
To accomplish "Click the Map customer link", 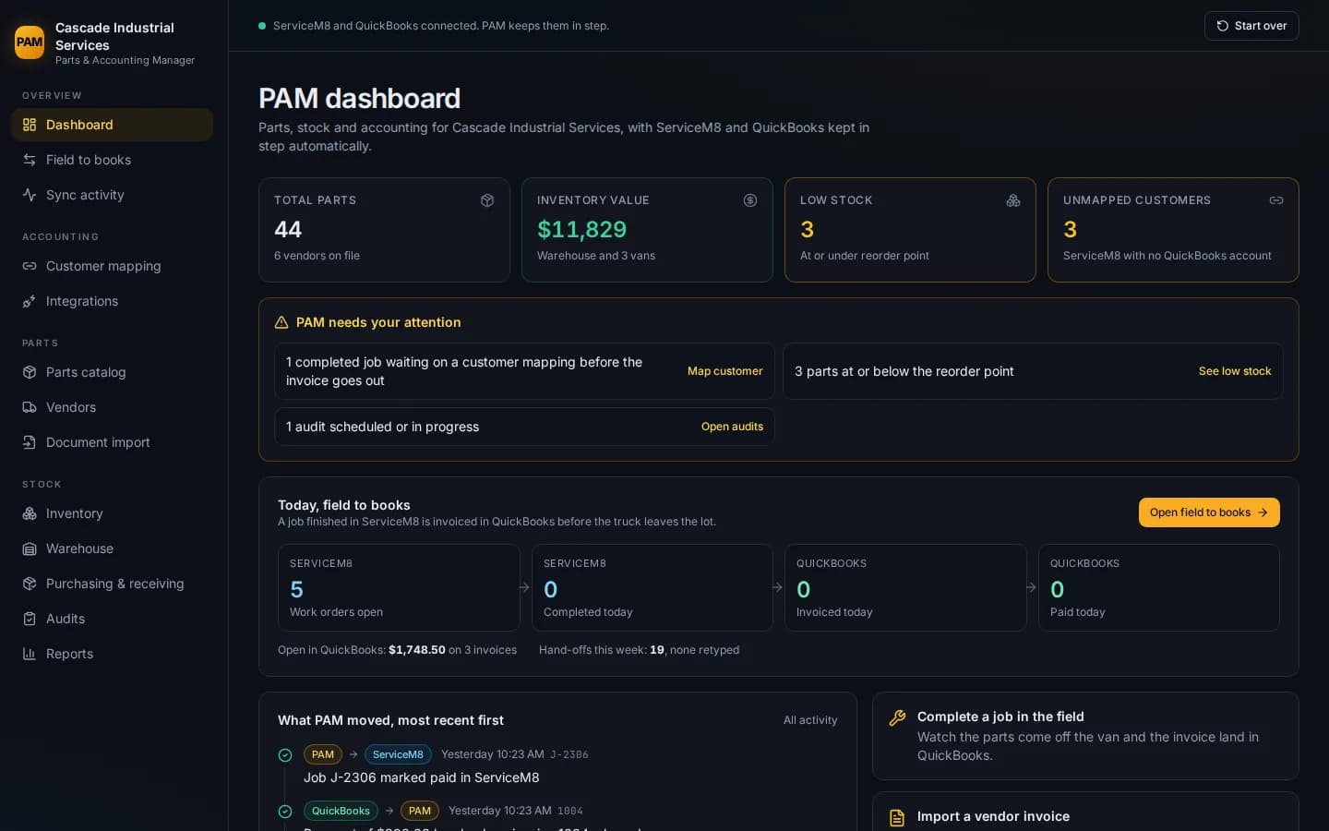I will pos(724,371).
